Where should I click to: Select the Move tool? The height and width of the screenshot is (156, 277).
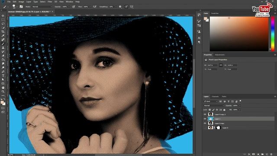point(3,16)
